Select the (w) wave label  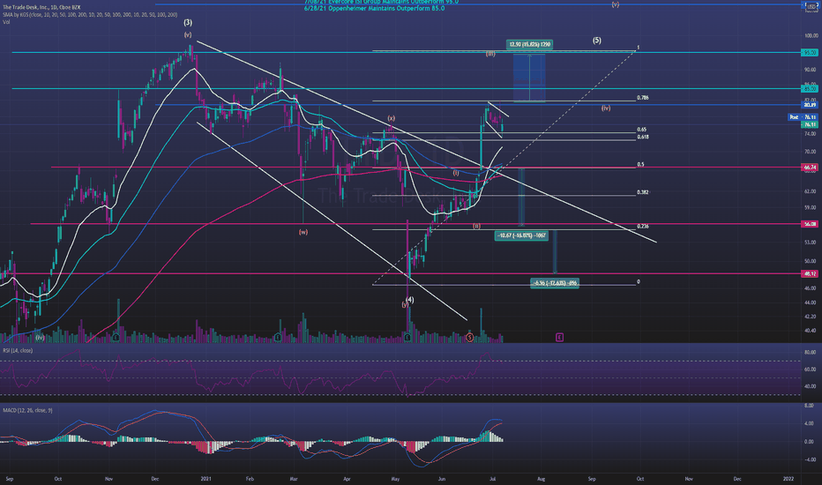[x=303, y=232]
